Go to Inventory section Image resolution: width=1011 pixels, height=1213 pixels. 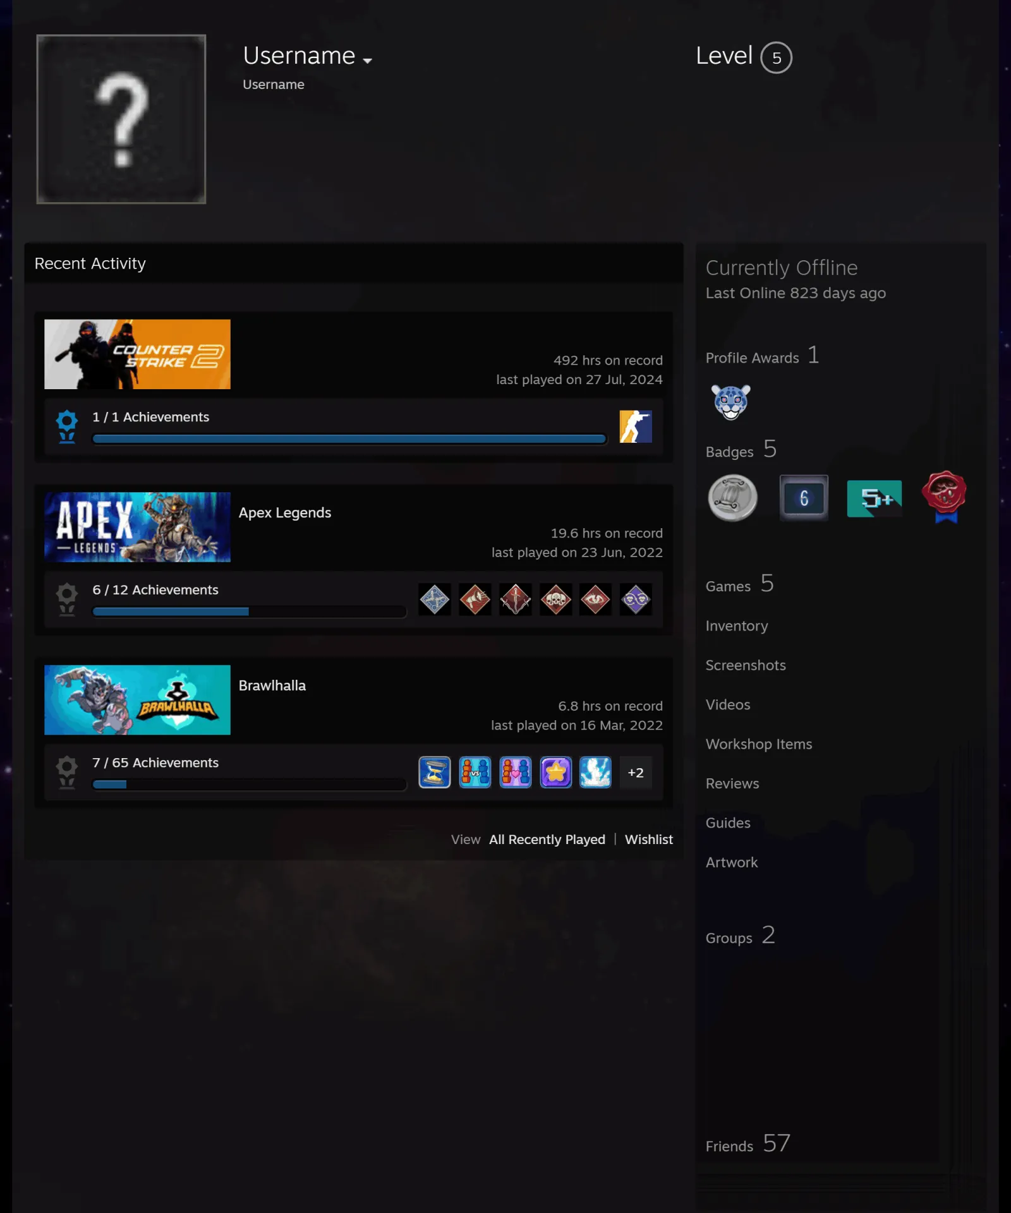click(x=737, y=625)
